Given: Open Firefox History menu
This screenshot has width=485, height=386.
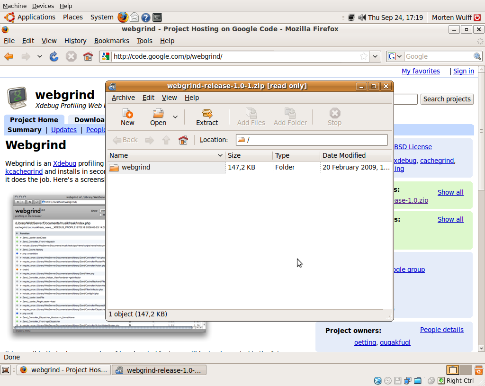Looking at the screenshot, I should (75, 41).
